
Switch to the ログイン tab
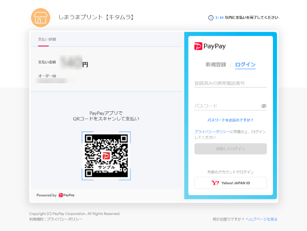245,65
